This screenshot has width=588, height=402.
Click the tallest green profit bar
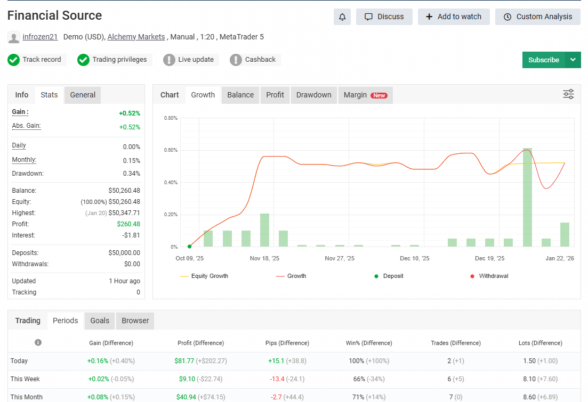[x=527, y=197]
